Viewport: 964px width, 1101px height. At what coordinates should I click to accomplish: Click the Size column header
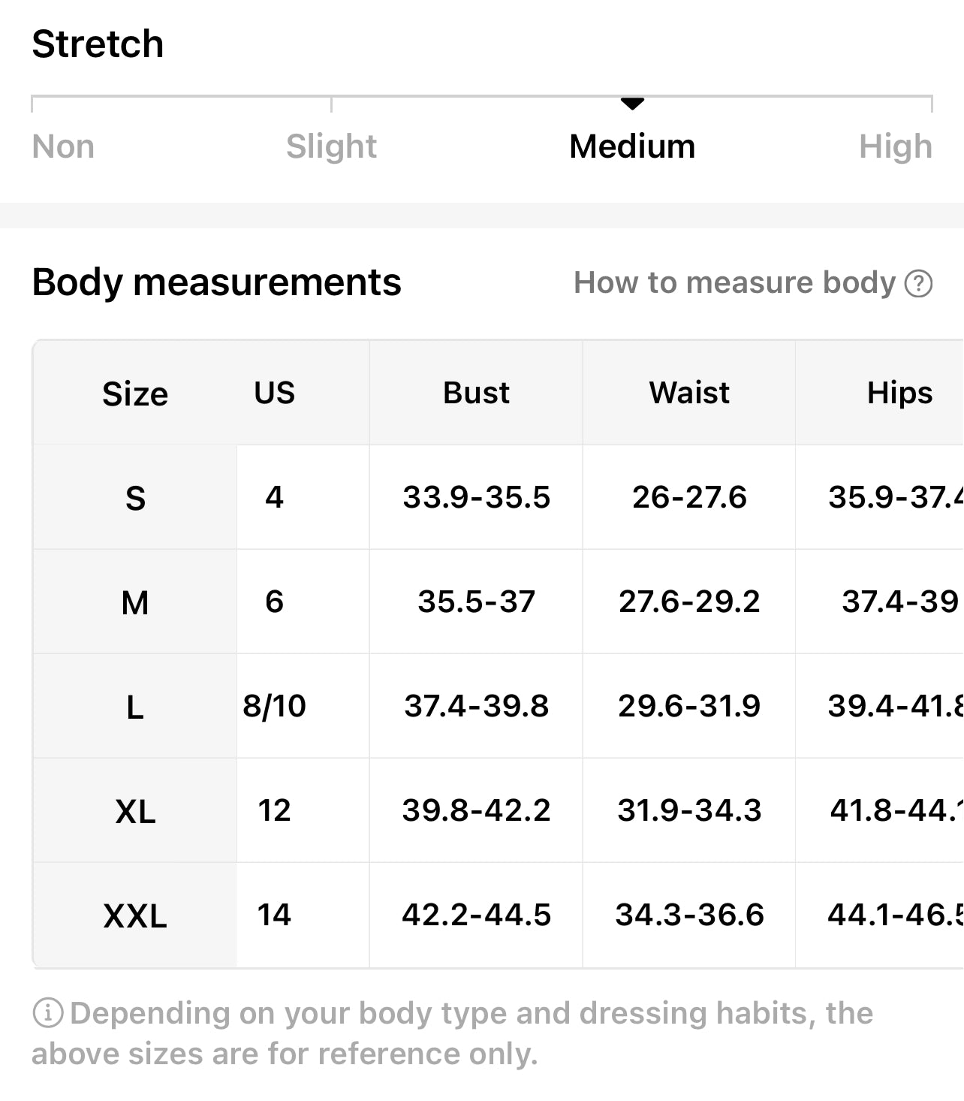[135, 394]
